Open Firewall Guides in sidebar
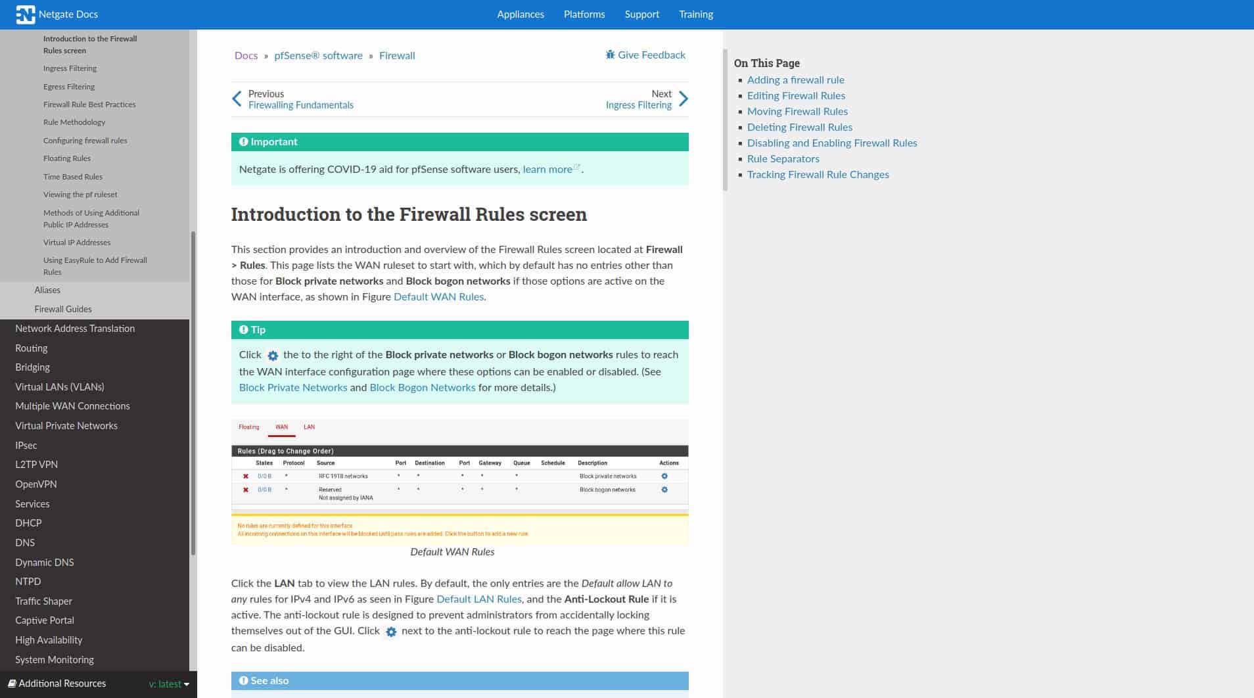The width and height of the screenshot is (1254, 698). pyautogui.click(x=63, y=309)
